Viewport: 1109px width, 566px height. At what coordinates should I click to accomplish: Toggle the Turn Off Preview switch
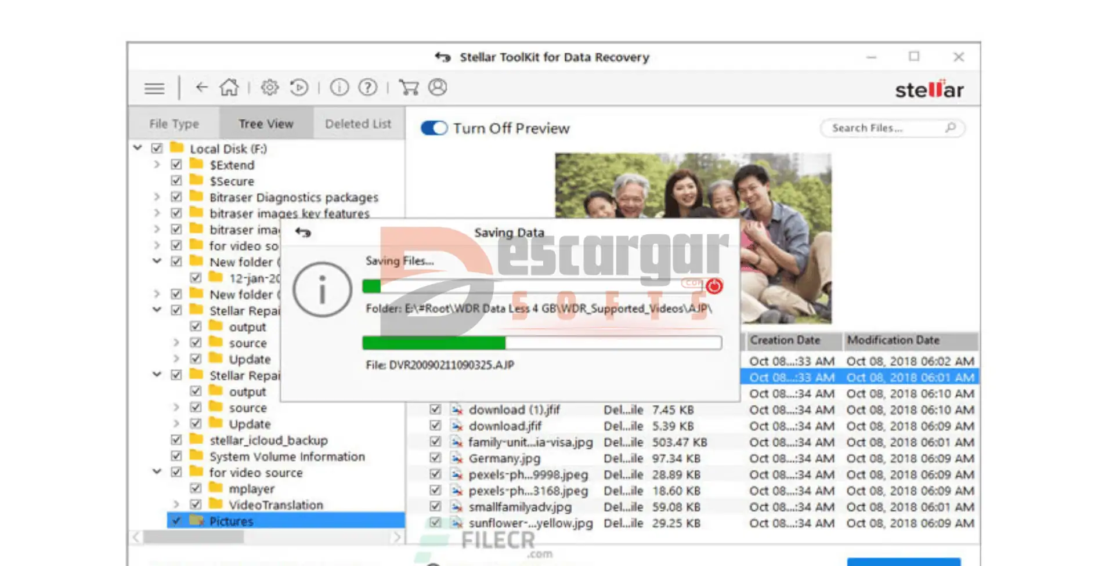(x=434, y=128)
